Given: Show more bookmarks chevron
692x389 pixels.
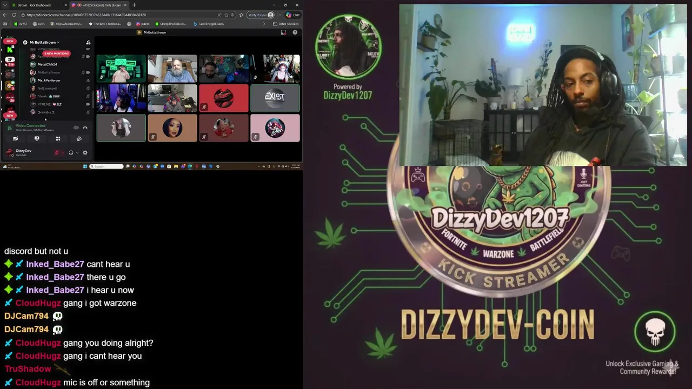Looking at the screenshot, I should [264, 24].
